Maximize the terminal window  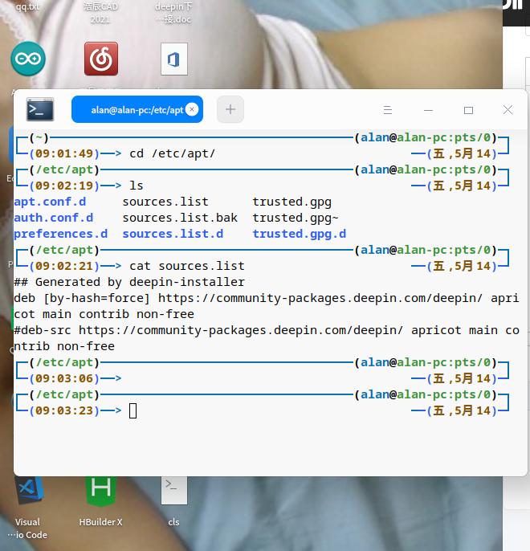point(468,110)
